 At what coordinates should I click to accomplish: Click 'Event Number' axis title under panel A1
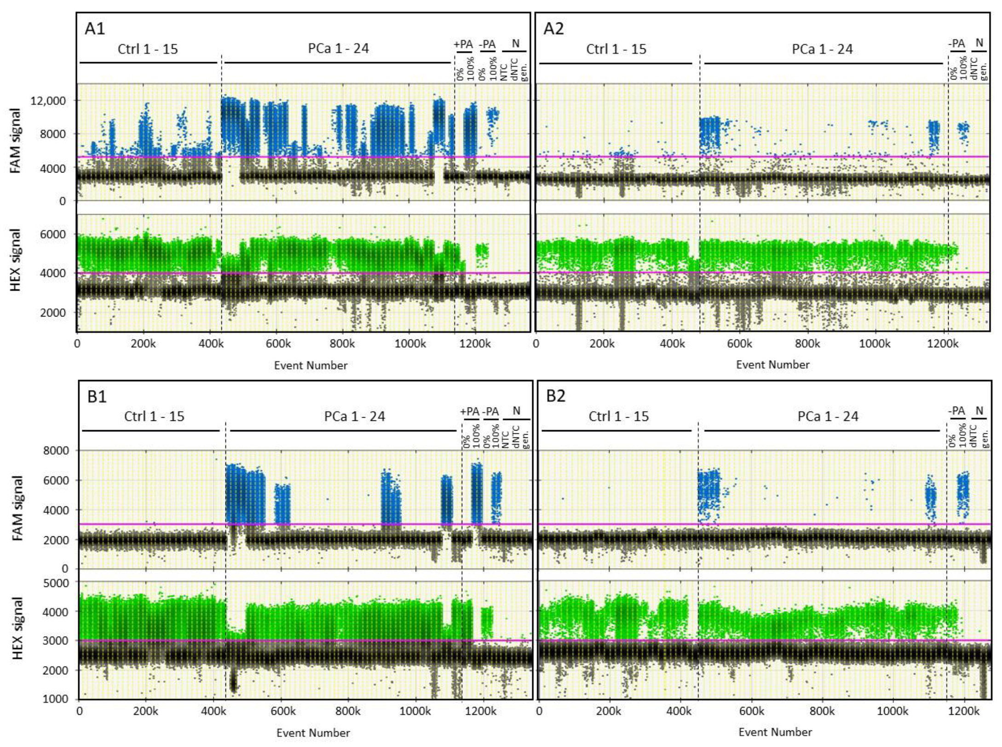pos(311,365)
